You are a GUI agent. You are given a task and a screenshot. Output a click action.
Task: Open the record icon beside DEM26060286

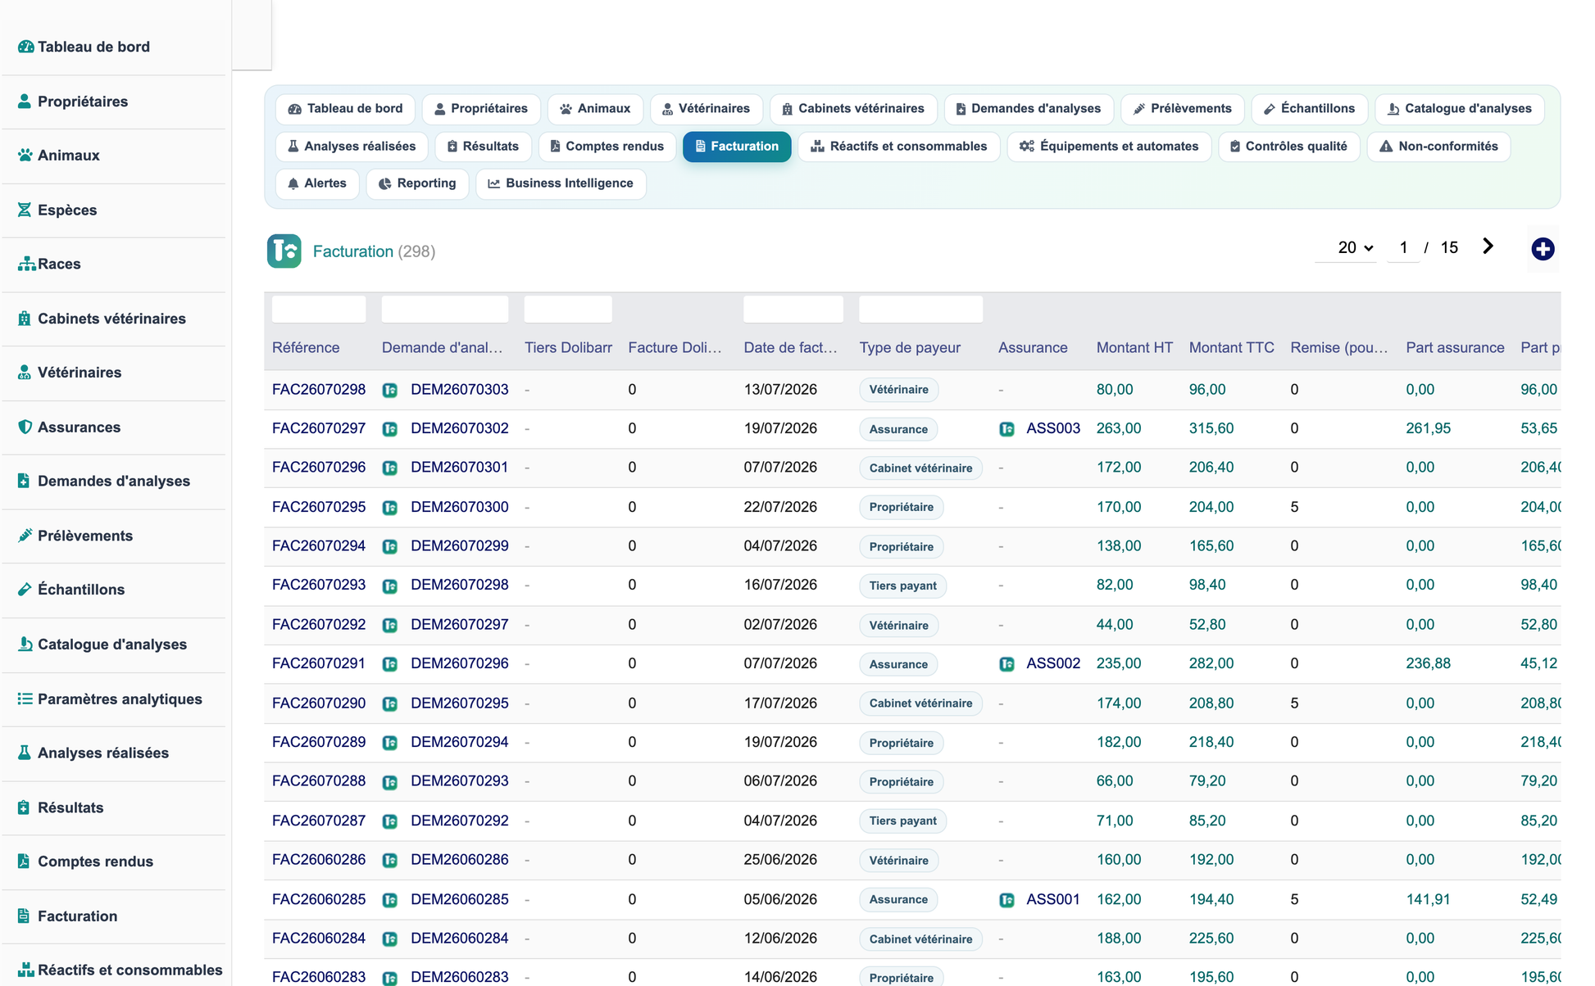(390, 861)
